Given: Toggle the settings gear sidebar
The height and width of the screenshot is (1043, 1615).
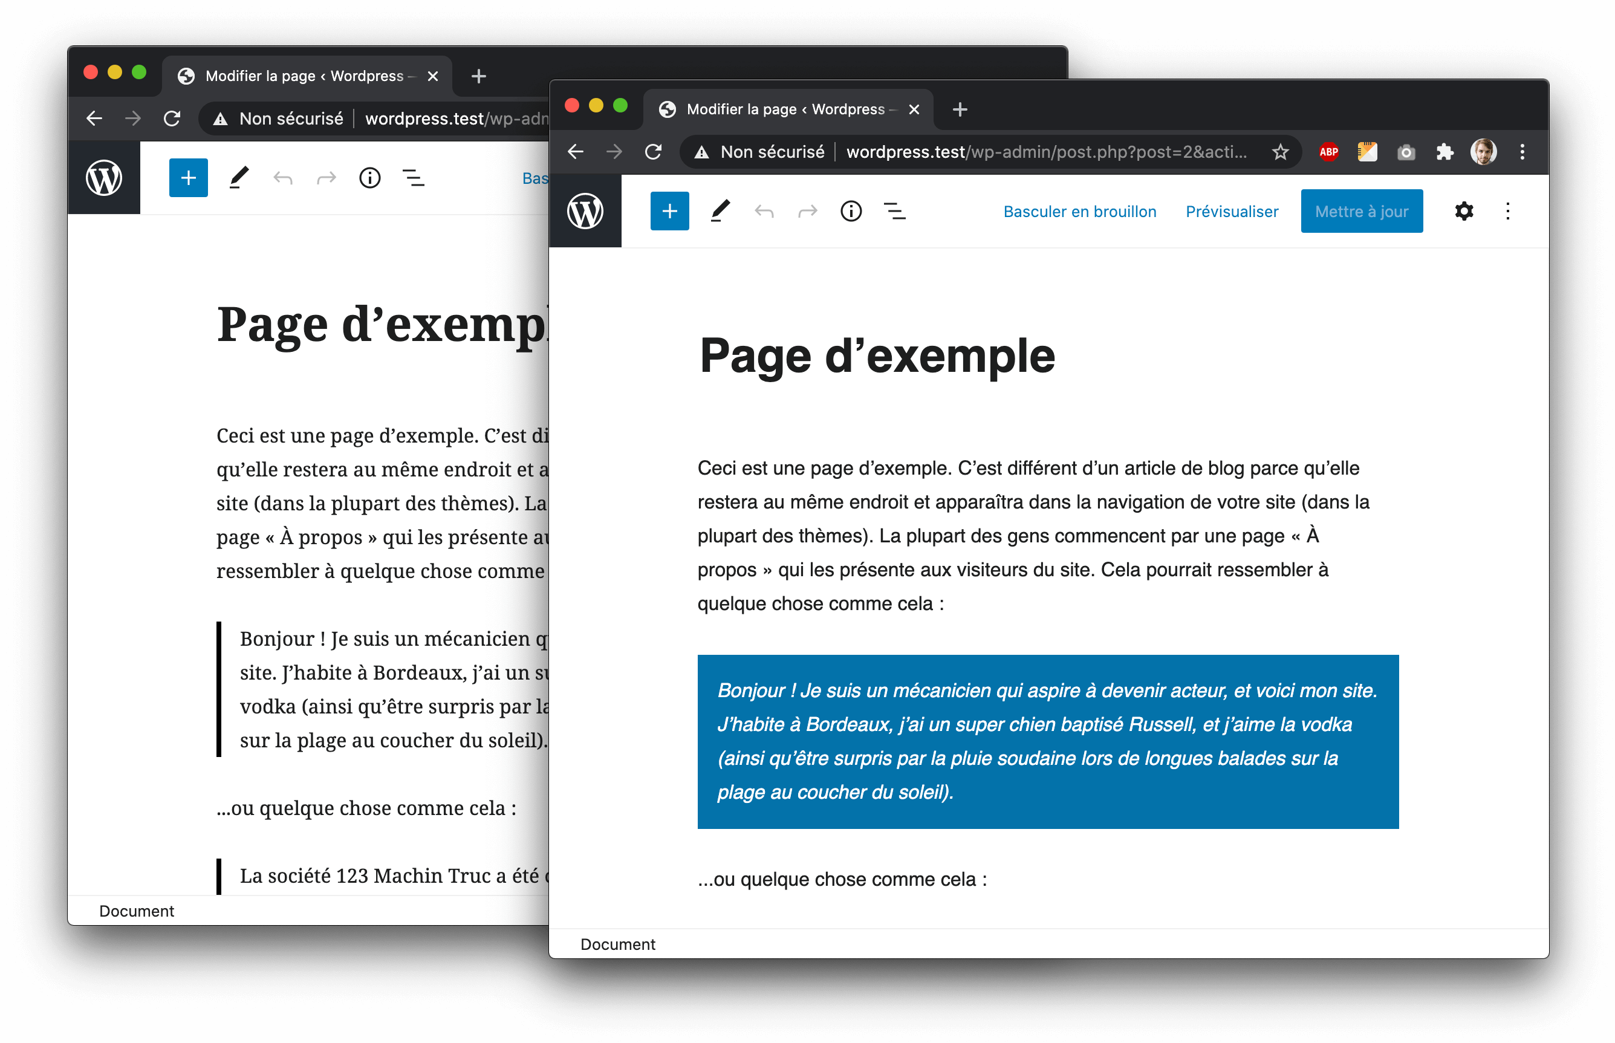Looking at the screenshot, I should click(1463, 211).
